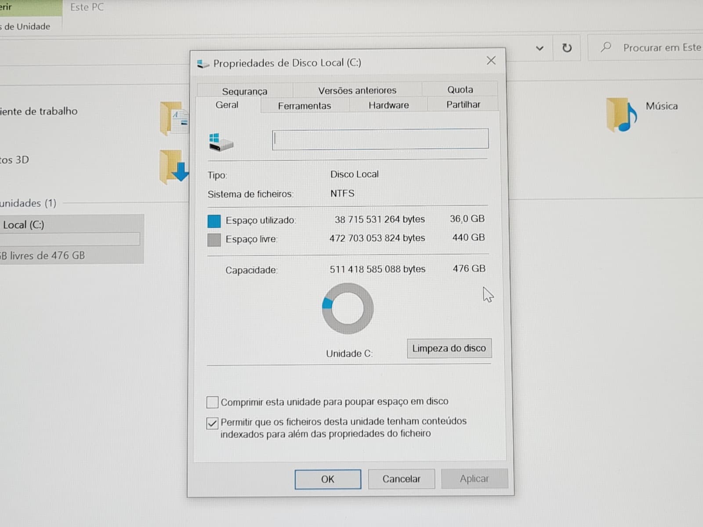Click the drive name input field

[x=380, y=139]
